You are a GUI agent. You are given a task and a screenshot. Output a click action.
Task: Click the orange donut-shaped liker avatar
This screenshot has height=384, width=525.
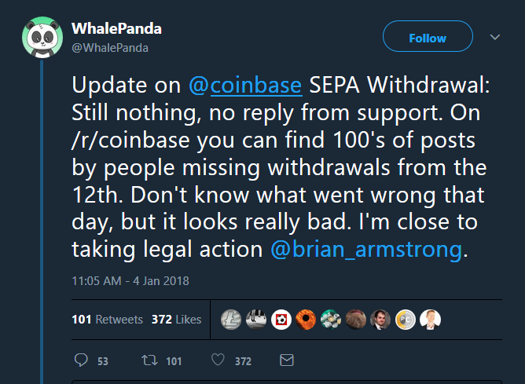(x=307, y=320)
